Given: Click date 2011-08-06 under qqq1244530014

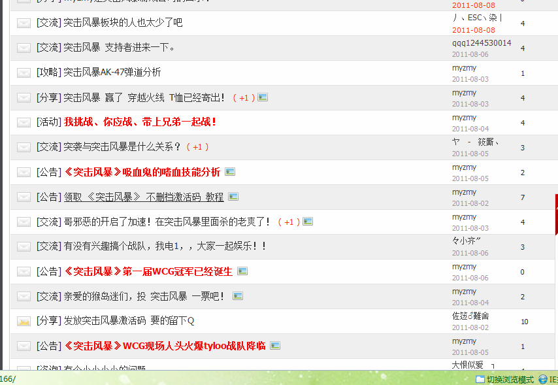Looking at the screenshot, I should (470, 54).
